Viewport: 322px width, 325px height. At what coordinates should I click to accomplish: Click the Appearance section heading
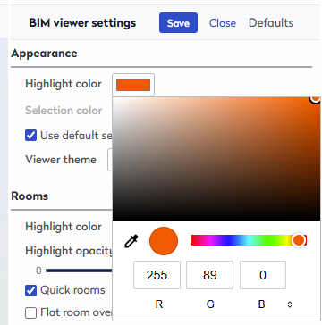44,54
